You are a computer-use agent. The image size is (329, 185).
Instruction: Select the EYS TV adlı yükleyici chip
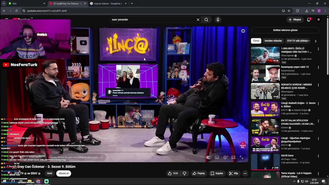[299, 41]
